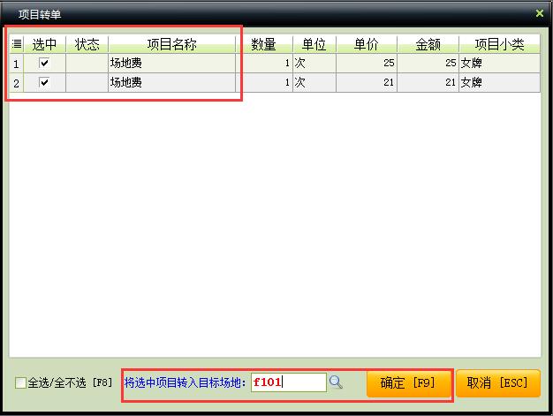
Task: Click the 将选中项目转入目标场地 label
Action: [185, 382]
